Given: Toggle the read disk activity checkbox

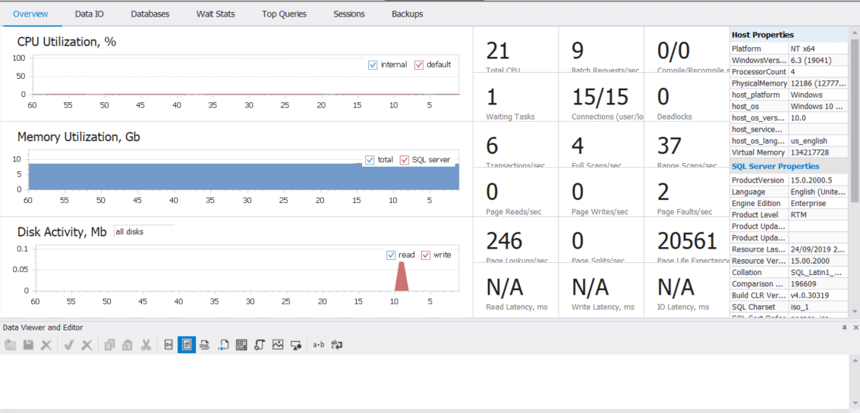Looking at the screenshot, I should coord(391,255).
